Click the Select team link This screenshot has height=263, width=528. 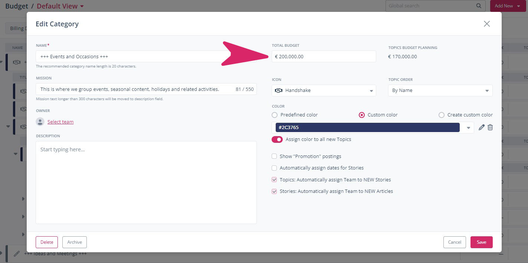pos(60,122)
